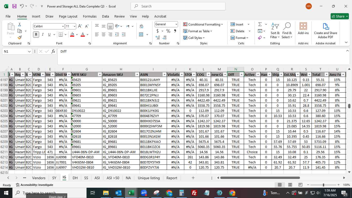
Task: Click the Share button
Action: 340,16
